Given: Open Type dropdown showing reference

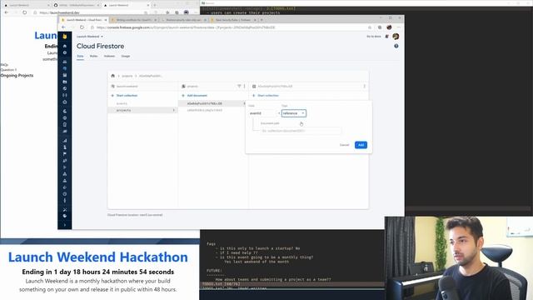Looking at the screenshot, I should point(294,113).
